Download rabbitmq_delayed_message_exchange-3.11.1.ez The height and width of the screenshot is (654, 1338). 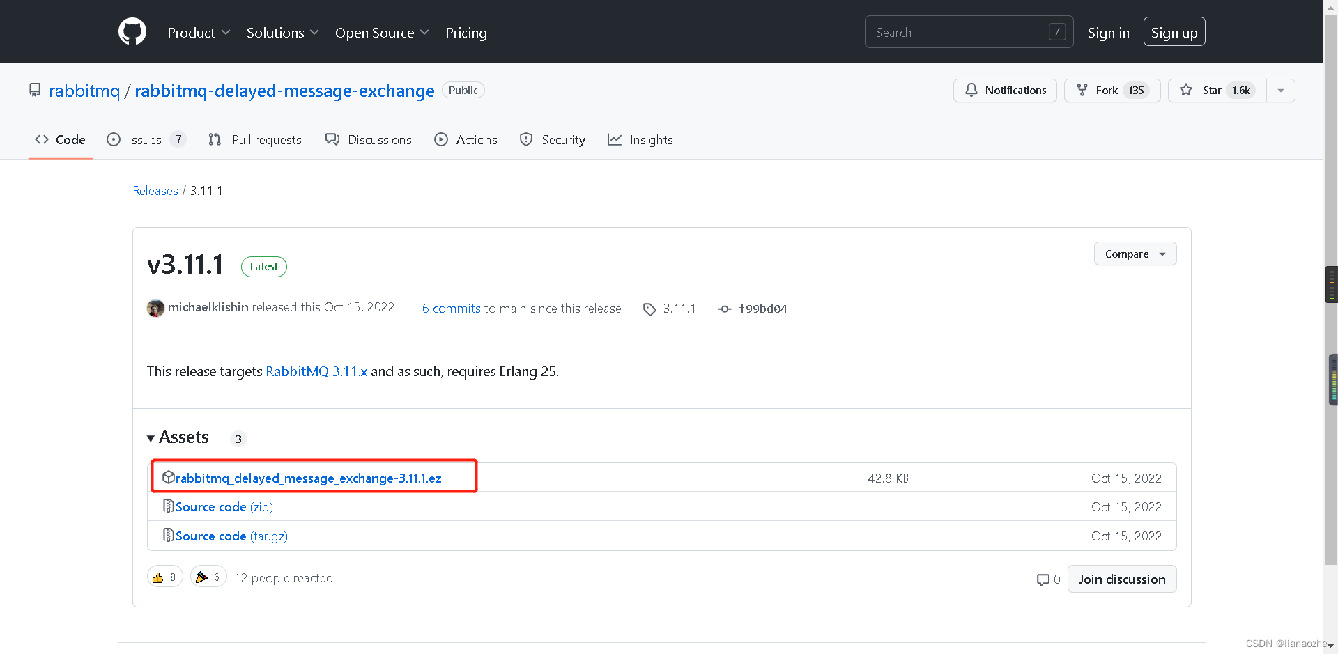pos(308,478)
